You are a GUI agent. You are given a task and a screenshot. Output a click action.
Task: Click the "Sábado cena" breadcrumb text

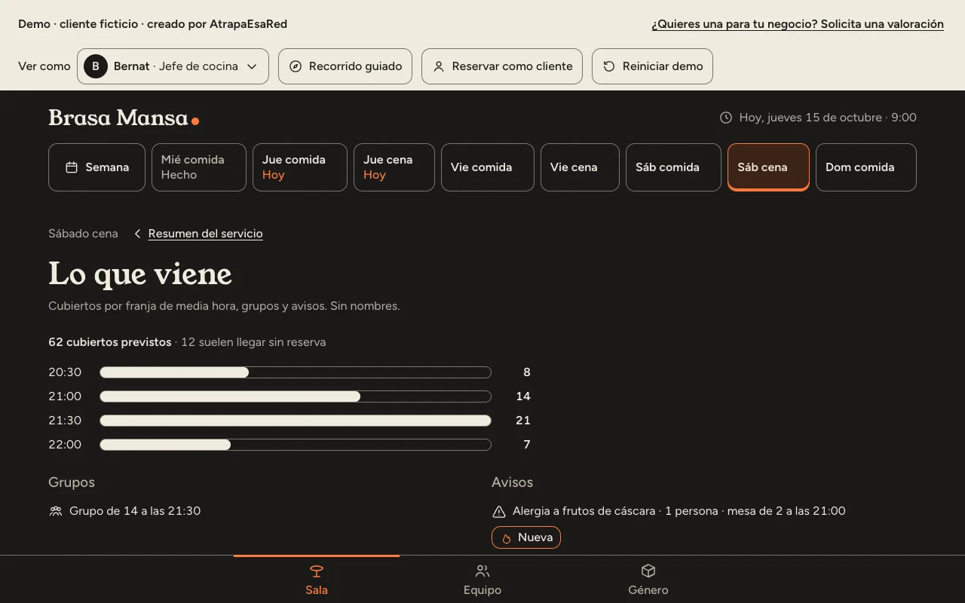point(83,234)
